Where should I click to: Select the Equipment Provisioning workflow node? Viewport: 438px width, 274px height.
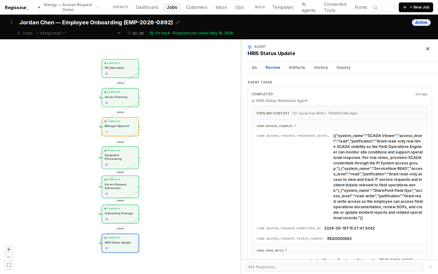pyautogui.click(x=120, y=158)
